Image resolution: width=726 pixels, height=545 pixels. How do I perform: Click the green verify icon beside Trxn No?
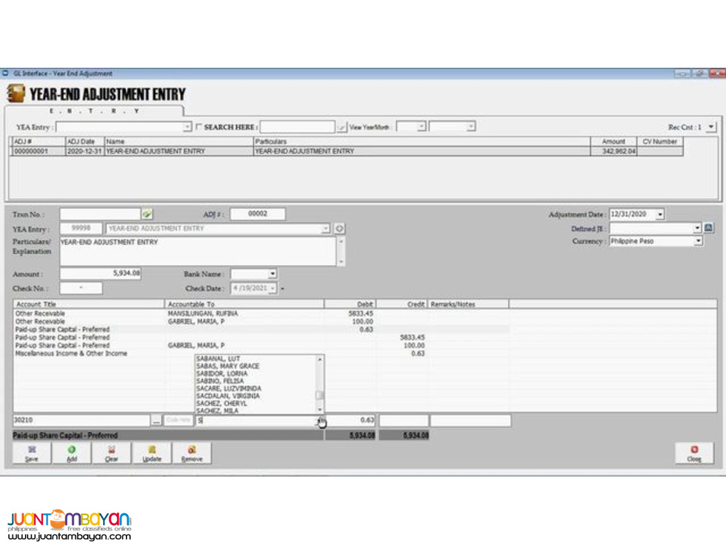pyautogui.click(x=148, y=214)
